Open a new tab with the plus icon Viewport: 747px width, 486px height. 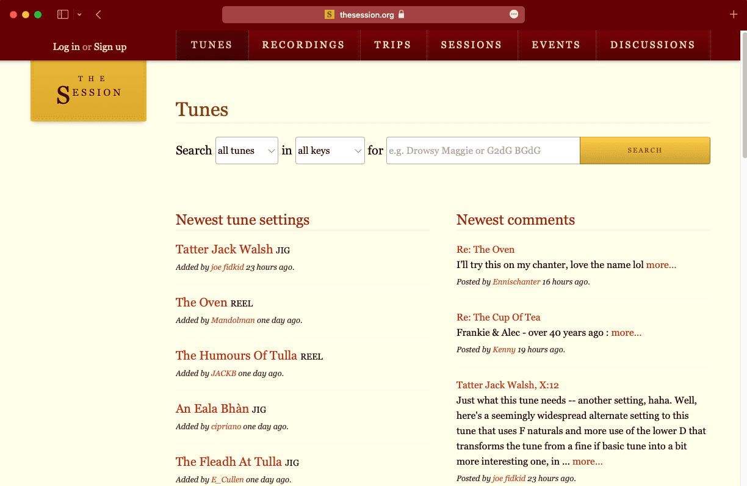pyautogui.click(x=734, y=14)
